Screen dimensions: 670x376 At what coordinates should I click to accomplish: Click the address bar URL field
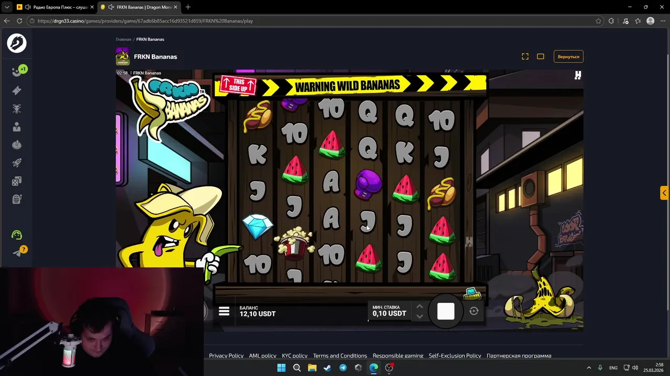pos(314,21)
